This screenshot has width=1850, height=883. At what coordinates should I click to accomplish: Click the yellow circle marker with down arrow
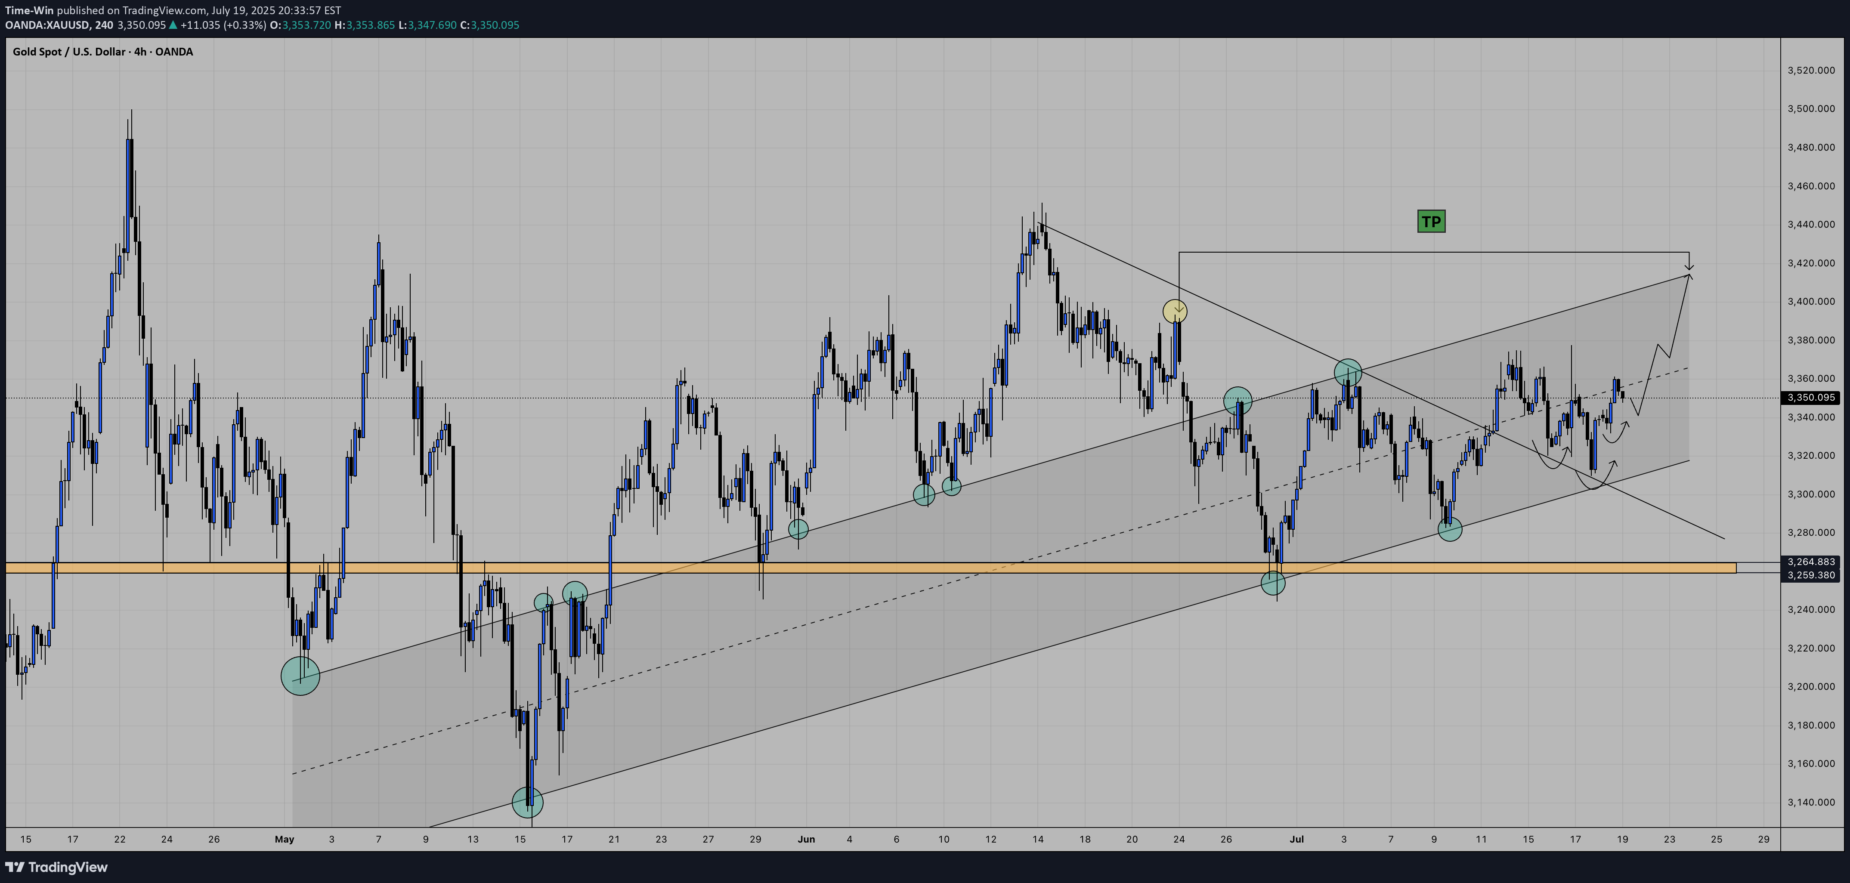click(1175, 311)
